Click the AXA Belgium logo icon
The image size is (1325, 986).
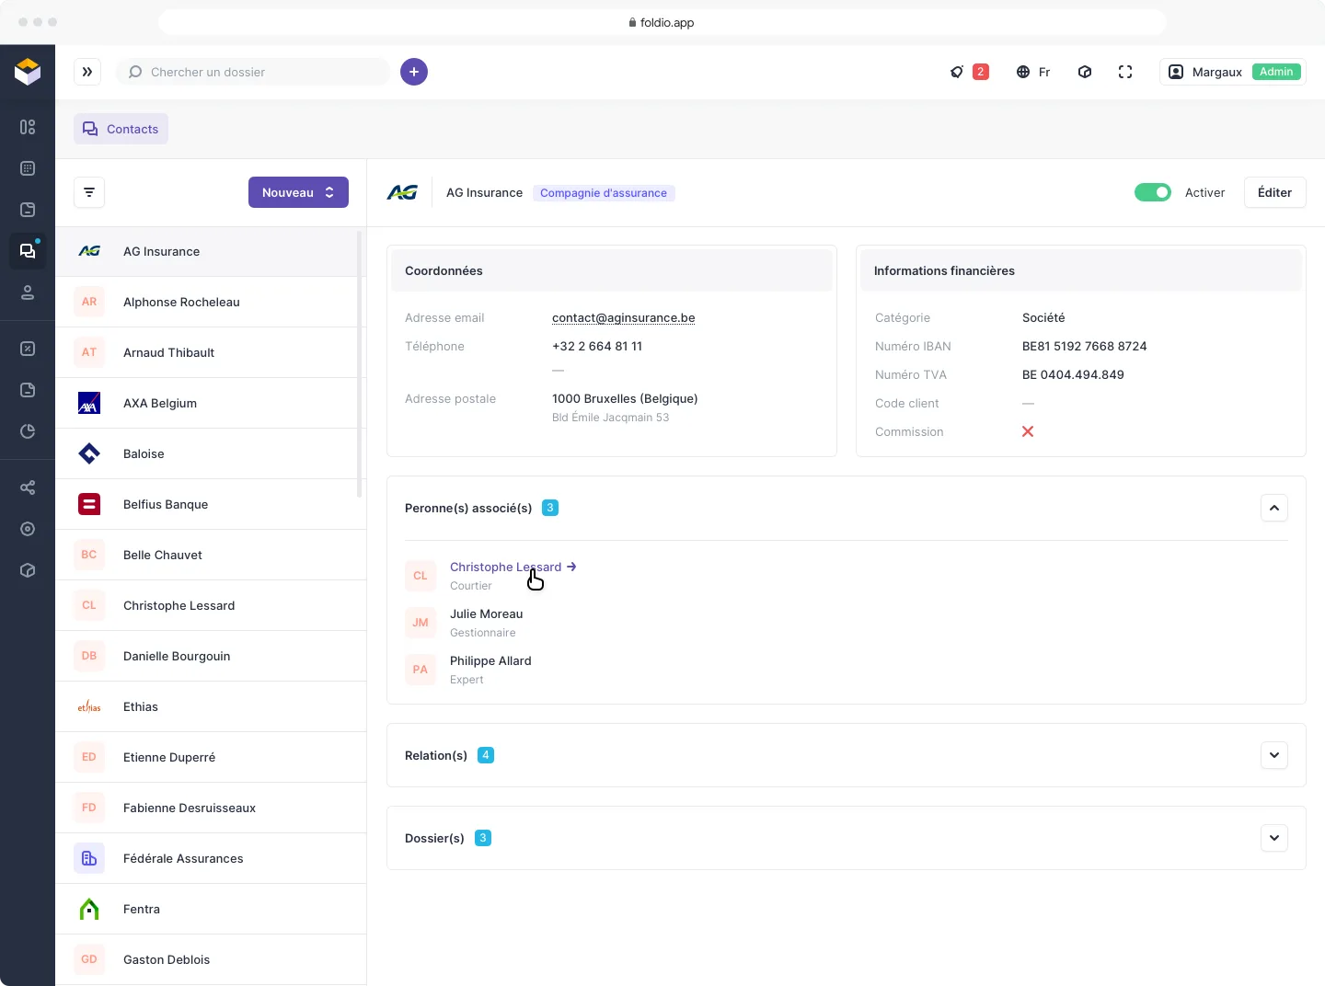pos(89,403)
